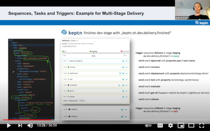
Task: Click the 13:28 / 56:59 time display
Action: [x=47, y=126]
